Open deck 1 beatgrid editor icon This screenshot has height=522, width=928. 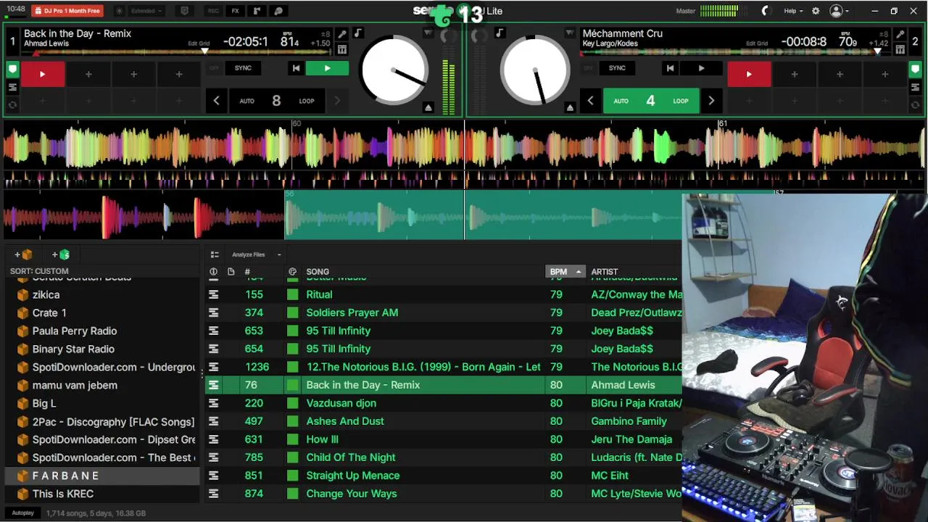tap(342, 49)
